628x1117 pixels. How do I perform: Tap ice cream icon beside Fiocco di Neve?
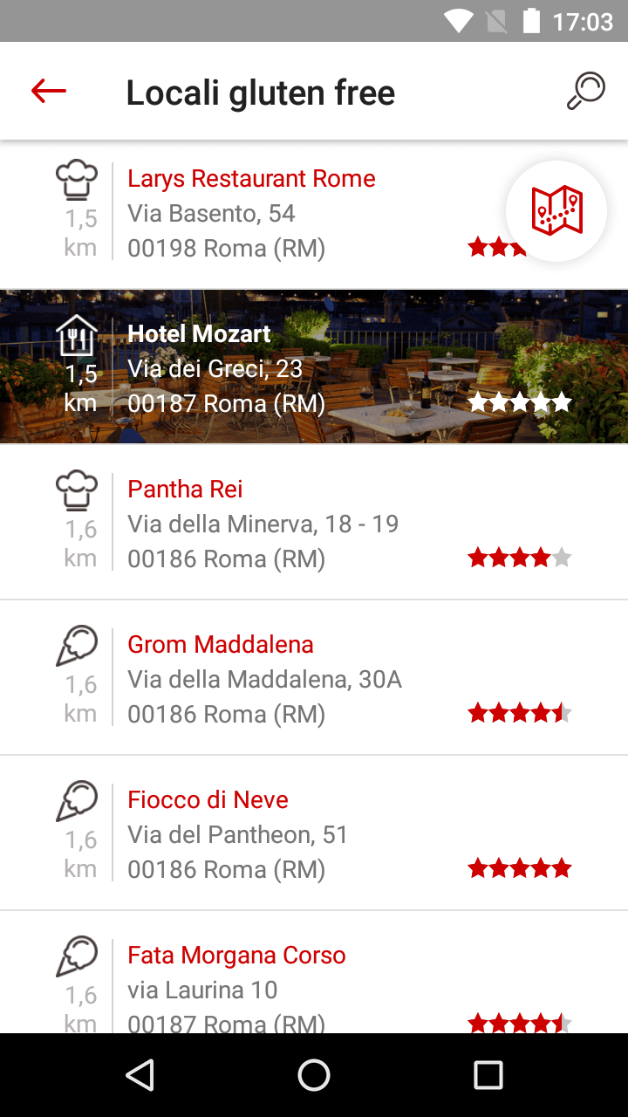(x=77, y=801)
